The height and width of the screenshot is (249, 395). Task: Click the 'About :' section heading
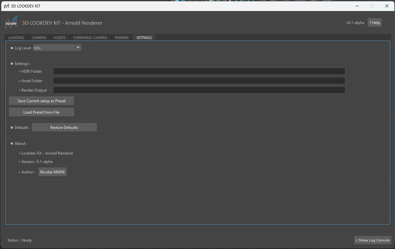tap(21, 143)
